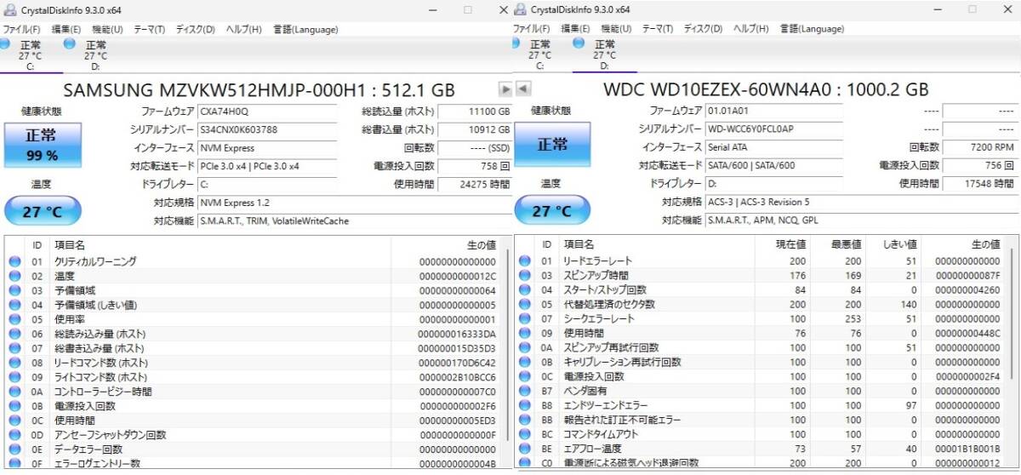Select データエラー回数 row
This screenshot has height=475, width=1021.
254,449
